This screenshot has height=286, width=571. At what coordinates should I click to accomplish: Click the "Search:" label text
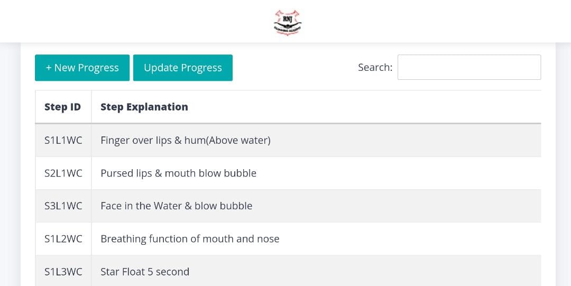coord(375,68)
